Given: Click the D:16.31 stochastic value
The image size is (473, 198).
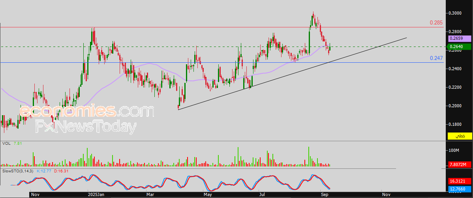Looking at the screenshot, I should (x=62, y=171).
